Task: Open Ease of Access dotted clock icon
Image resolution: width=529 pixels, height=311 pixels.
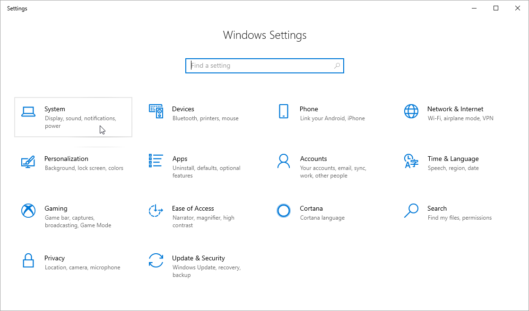Action: coord(156,211)
